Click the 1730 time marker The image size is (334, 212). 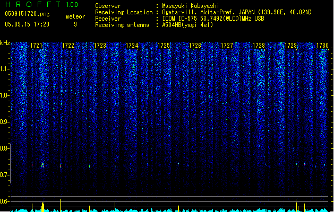pyautogui.click(x=322, y=46)
